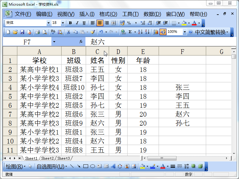
Task: Click formula bar showing 赵六
Action: (161, 42)
